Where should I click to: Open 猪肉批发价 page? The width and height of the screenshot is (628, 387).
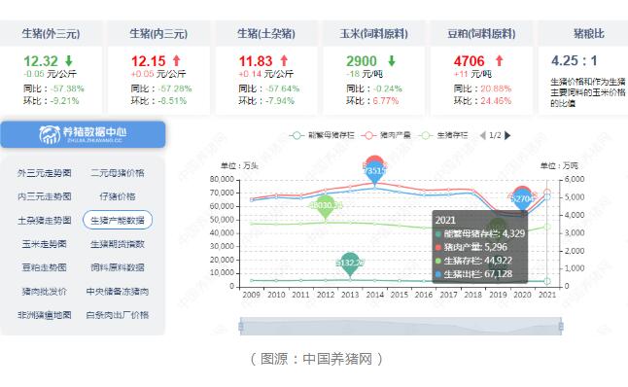[x=45, y=292]
